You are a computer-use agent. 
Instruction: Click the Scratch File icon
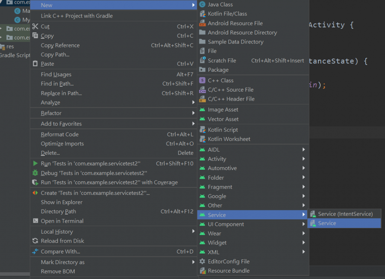(x=202, y=60)
